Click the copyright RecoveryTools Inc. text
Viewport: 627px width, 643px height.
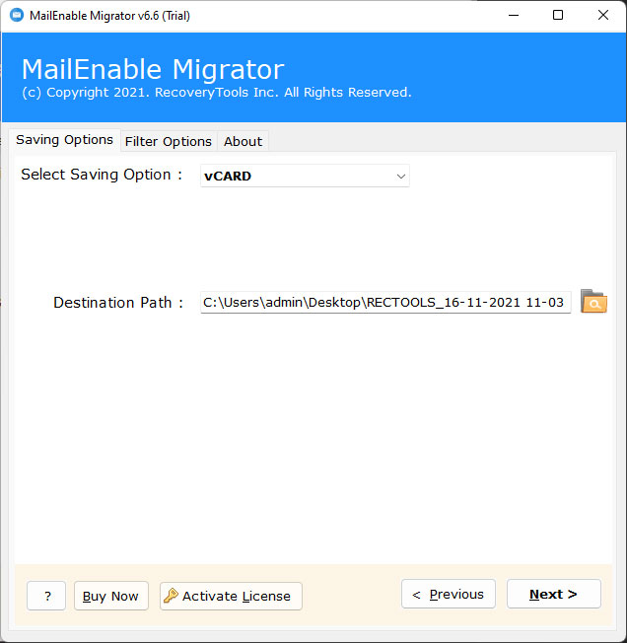pyautogui.click(x=216, y=93)
